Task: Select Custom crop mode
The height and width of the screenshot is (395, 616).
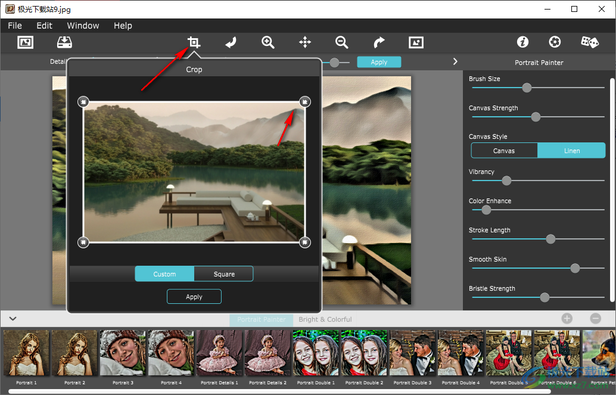Action: pos(164,274)
